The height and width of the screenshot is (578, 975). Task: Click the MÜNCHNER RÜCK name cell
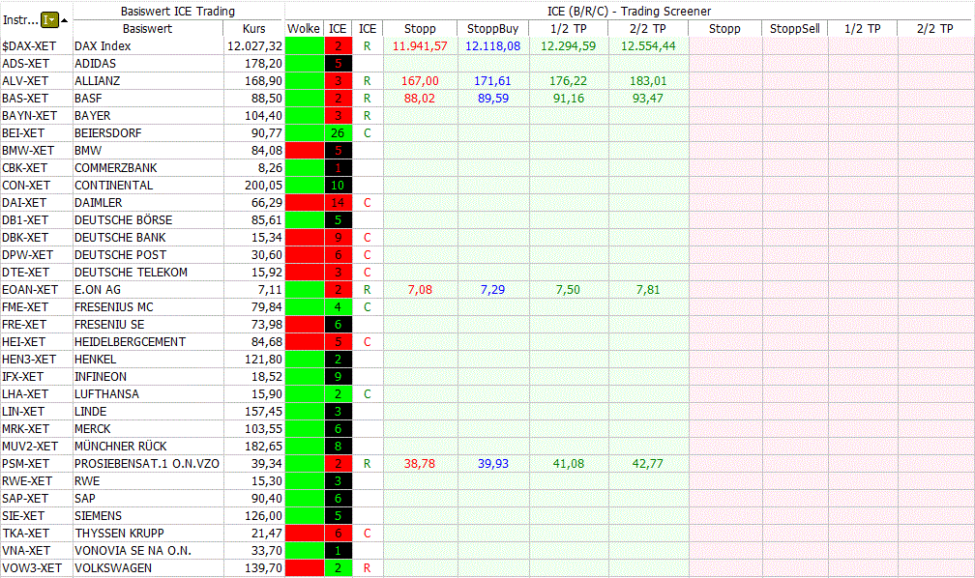click(x=120, y=447)
